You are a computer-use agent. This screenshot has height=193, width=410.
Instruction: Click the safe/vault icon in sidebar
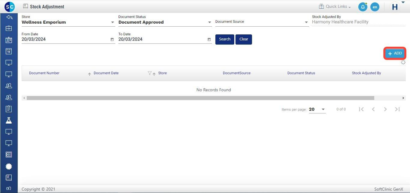9,155
